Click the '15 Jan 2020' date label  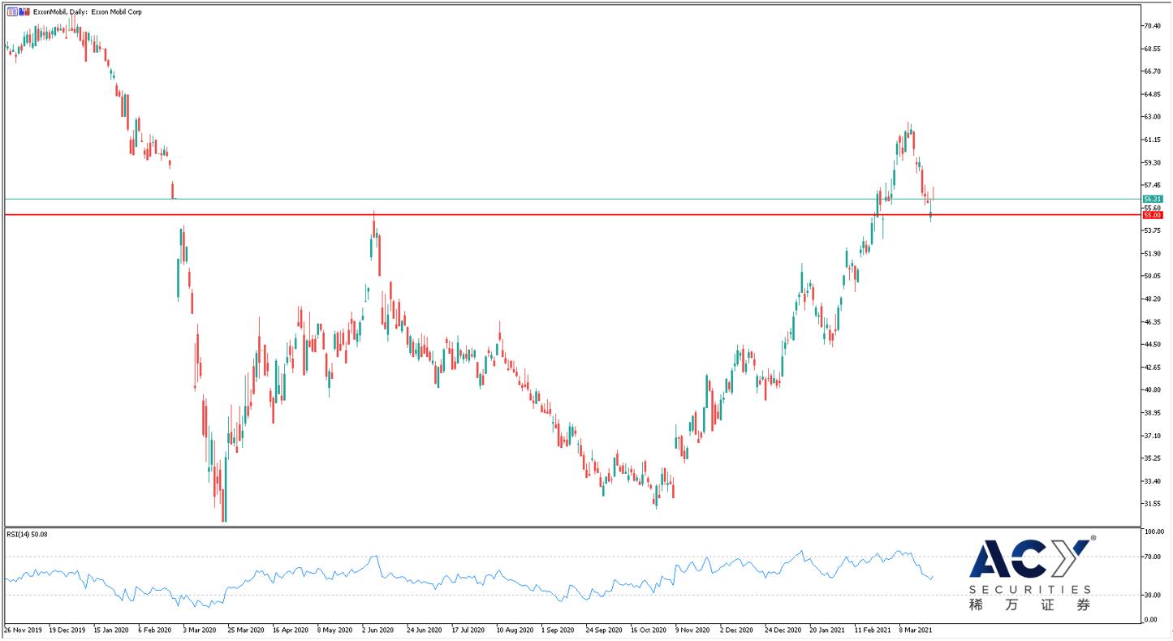pyautogui.click(x=111, y=629)
